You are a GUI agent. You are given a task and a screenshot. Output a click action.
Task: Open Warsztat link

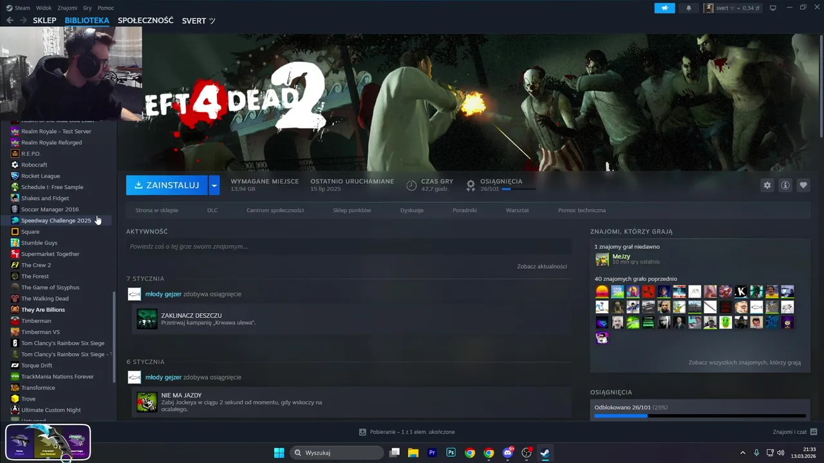pyautogui.click(x=518, y=210)
